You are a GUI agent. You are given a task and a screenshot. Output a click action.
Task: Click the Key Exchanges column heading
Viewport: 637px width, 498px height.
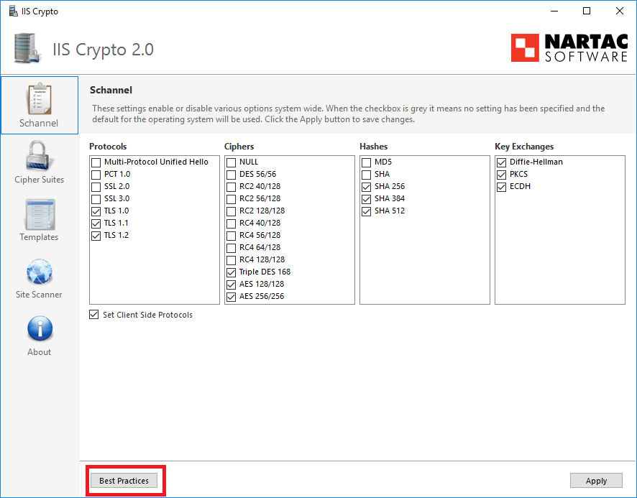tap(524, 147)
